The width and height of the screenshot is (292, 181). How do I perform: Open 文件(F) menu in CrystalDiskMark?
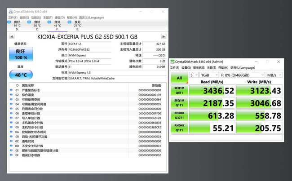click(x=175, y=68)
